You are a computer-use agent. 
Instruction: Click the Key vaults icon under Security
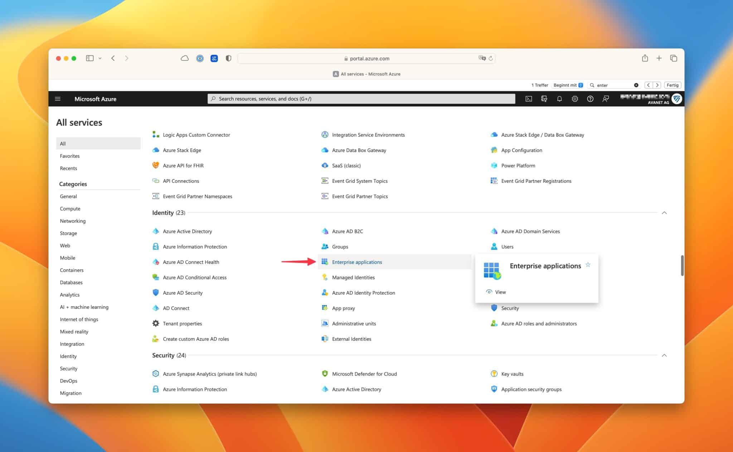(494, 374)
